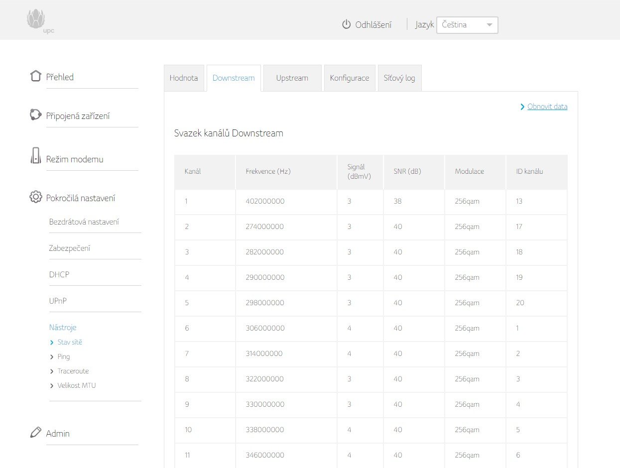Click the arrow icon before Obnovit data
Viewport: 620px width, 468px height.
tap(522, 107)
